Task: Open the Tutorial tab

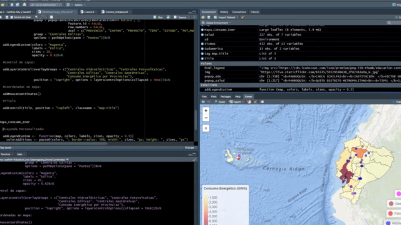Action: (254, 12)
